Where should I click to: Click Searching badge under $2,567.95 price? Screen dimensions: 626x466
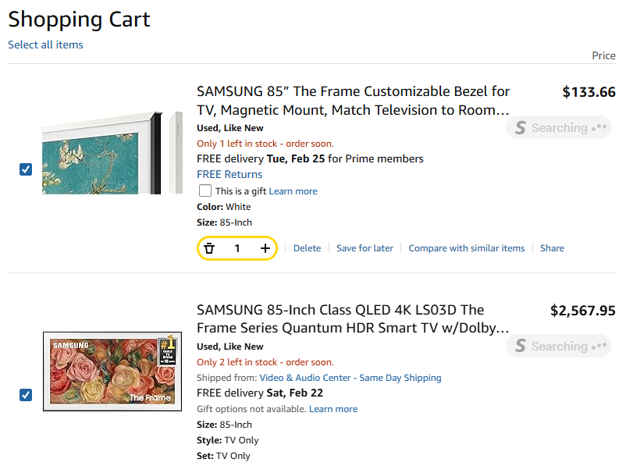558,347
